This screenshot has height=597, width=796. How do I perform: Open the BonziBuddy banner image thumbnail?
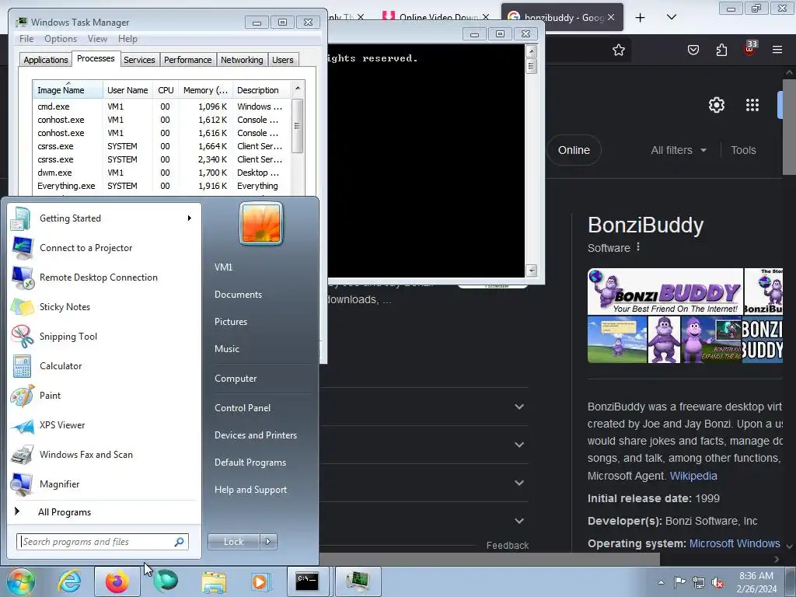[665, 292]
